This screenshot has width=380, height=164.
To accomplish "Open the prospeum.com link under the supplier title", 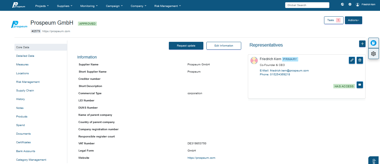I will (x=56, y=31).
